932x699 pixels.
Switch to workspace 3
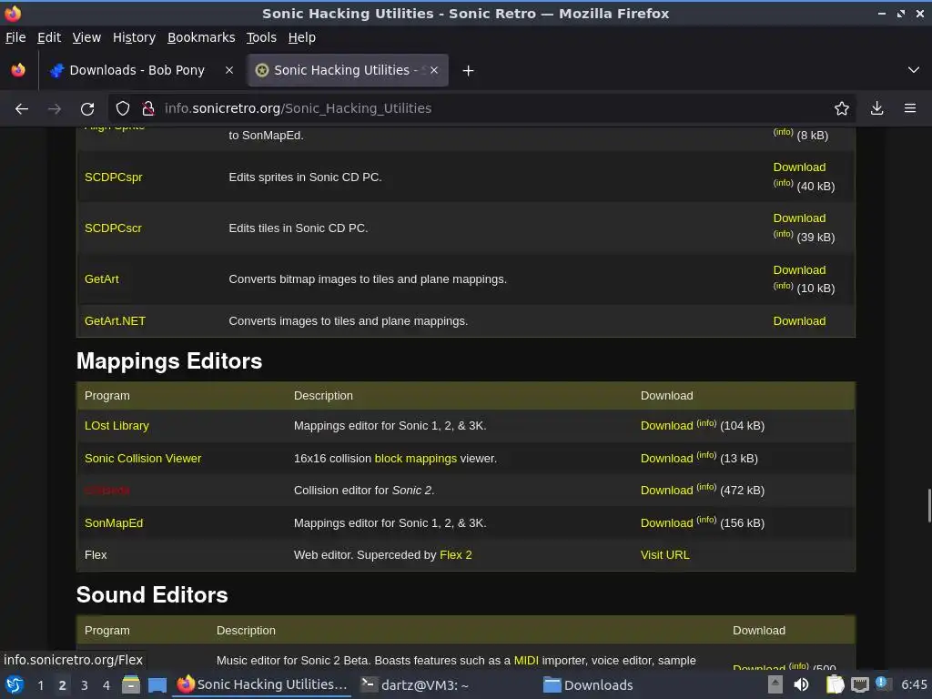click(x=85, y=685)
